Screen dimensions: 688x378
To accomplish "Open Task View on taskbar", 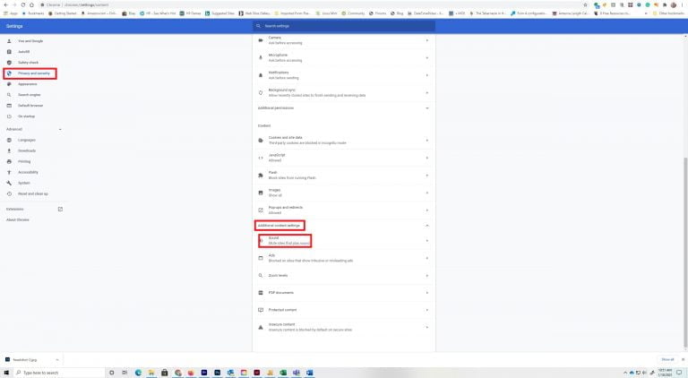I will [x=125, y=373].
